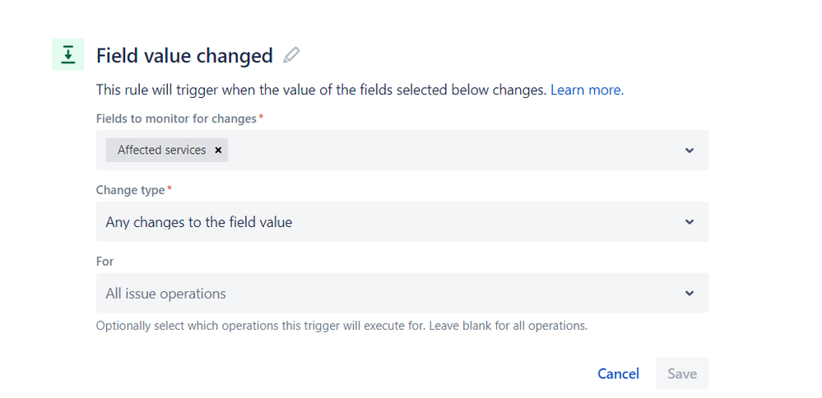822x398 pixels.
Task: Click the green Field value changed trigger icon
Action: click(x=68, y=54)
